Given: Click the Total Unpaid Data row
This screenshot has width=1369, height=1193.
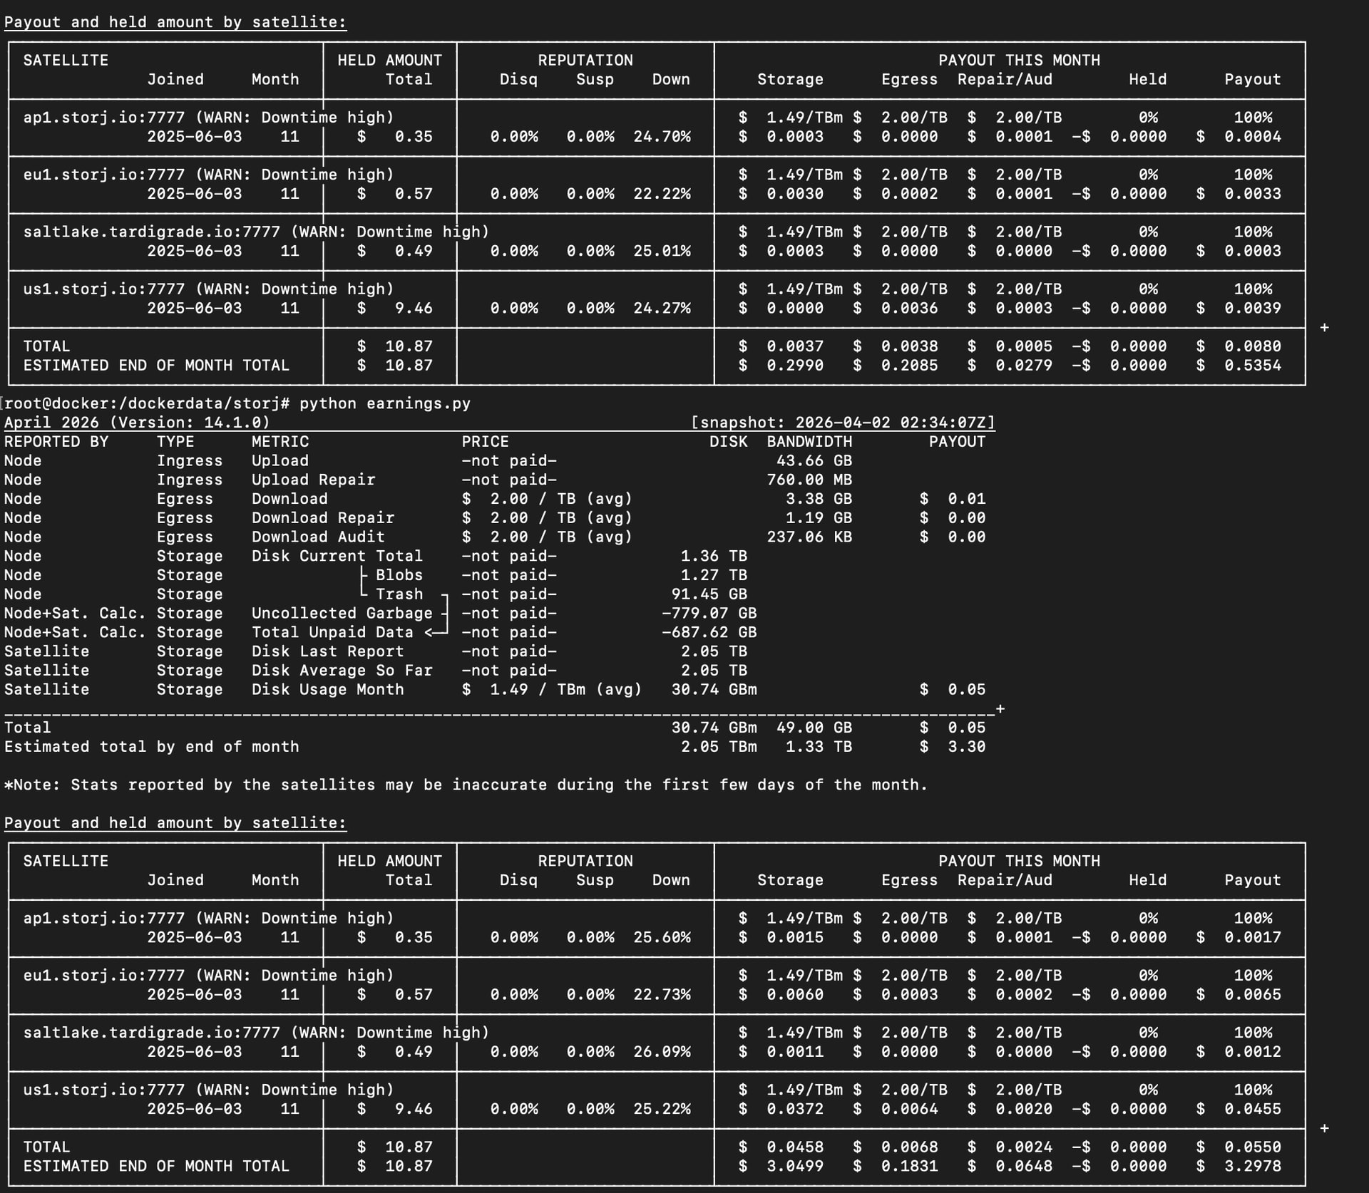Looking at the screenshot, I should 332,632.
